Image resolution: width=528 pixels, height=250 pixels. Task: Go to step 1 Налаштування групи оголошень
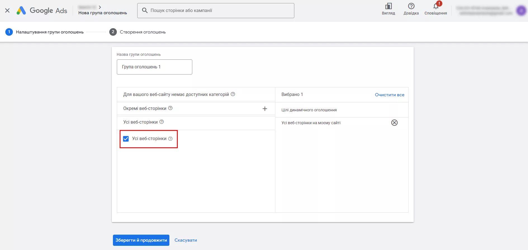coord(44,32)
